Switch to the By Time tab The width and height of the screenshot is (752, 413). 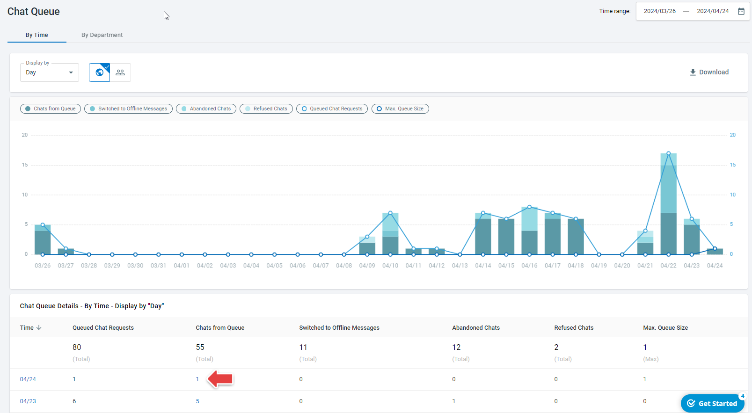[37, 35]
